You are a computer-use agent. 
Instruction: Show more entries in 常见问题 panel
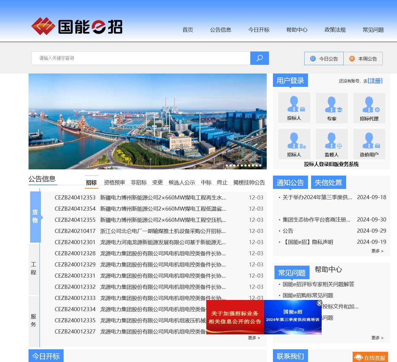(x=377, y=338)
